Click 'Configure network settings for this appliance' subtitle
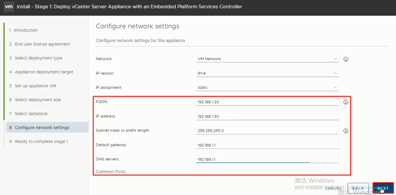 140,41
